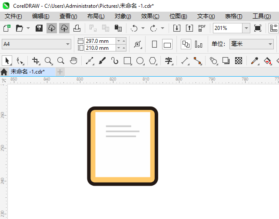
Task: Increase page width with up stepper
Action: (x=124, y=41)
